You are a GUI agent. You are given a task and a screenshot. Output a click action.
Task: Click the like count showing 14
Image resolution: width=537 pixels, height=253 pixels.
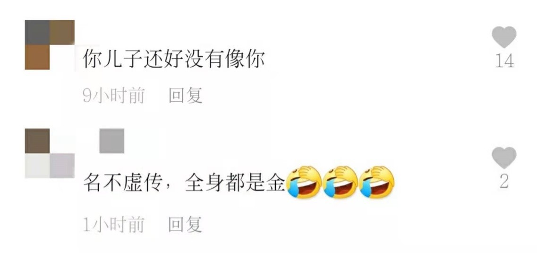click(504, 61)
